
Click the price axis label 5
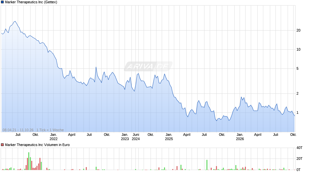(297, 69)
